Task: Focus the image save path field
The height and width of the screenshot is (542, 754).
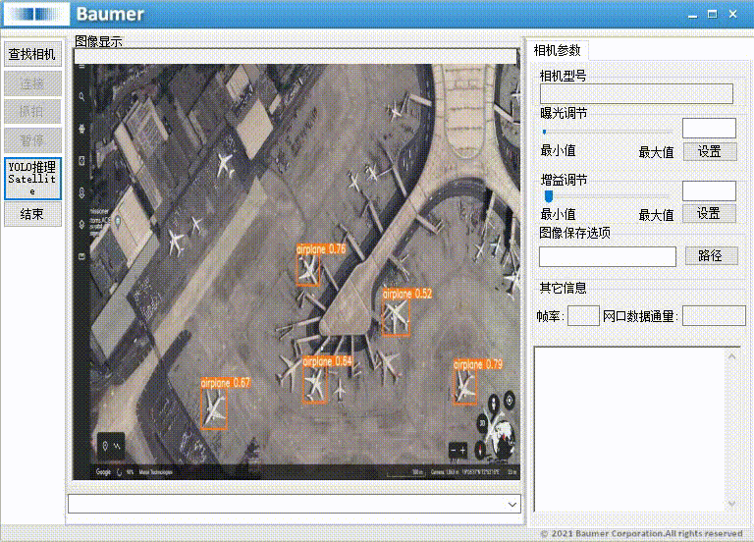Action: [608, 256]
